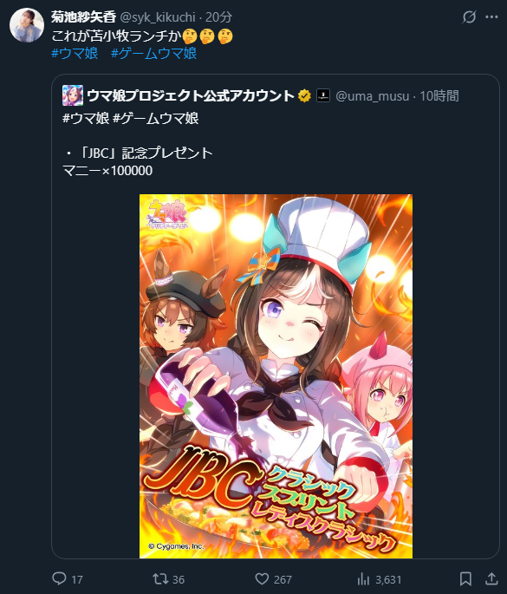Open the blue #ゲームウマ娘 hashtag link
Image resolution: width=507 pixels, height=594 pixels.
153,53
